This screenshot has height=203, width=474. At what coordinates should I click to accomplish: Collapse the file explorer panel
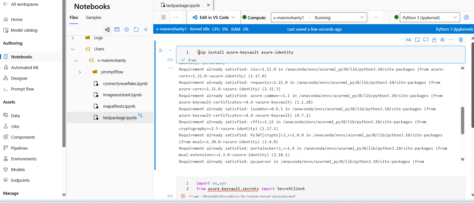coord(146,29)
